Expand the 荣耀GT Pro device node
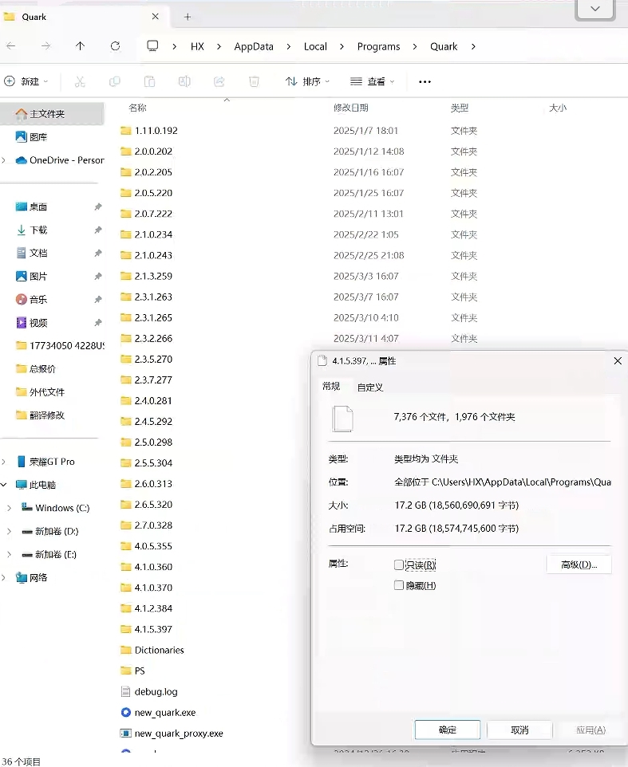Viewport: 628px width, 767px height. tap(4, 462)
